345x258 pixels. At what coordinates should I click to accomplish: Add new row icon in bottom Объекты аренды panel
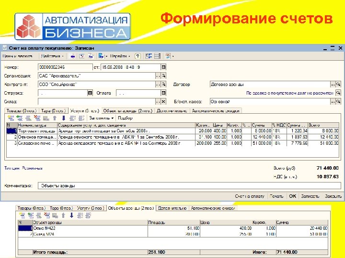[x=22, y=215]
